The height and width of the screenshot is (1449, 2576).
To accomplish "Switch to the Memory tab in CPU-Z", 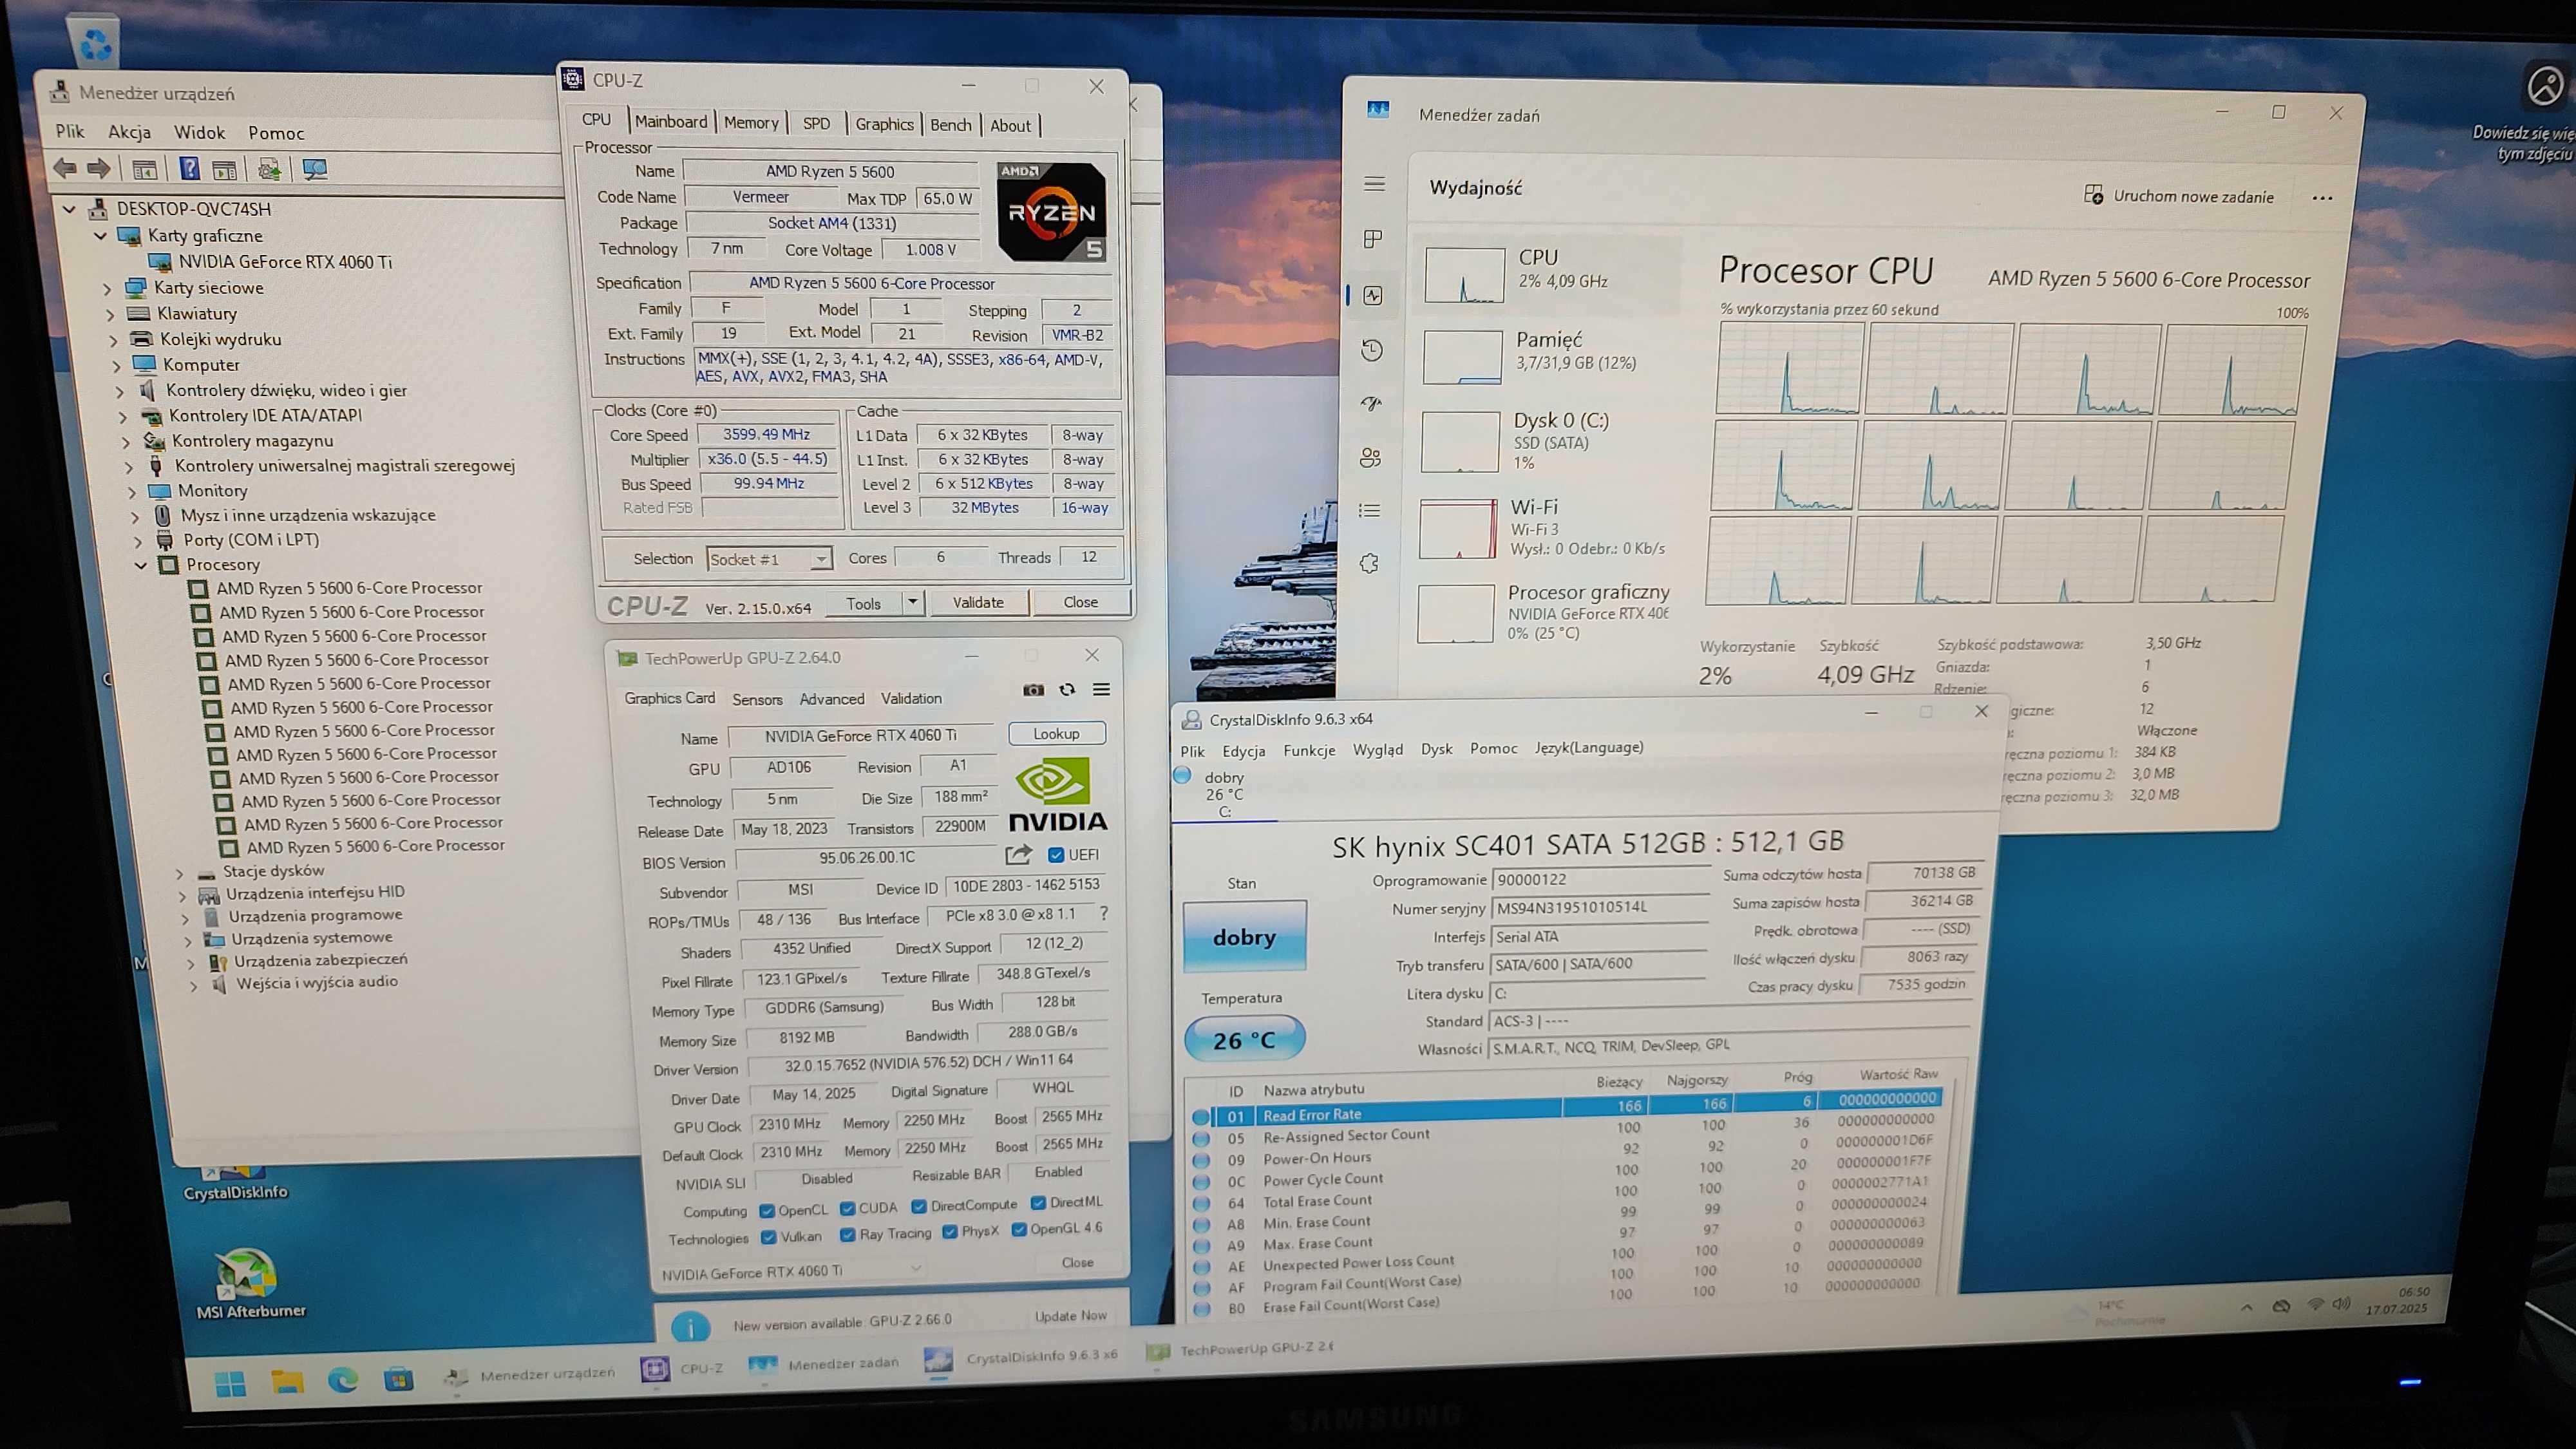I will 751,122.
